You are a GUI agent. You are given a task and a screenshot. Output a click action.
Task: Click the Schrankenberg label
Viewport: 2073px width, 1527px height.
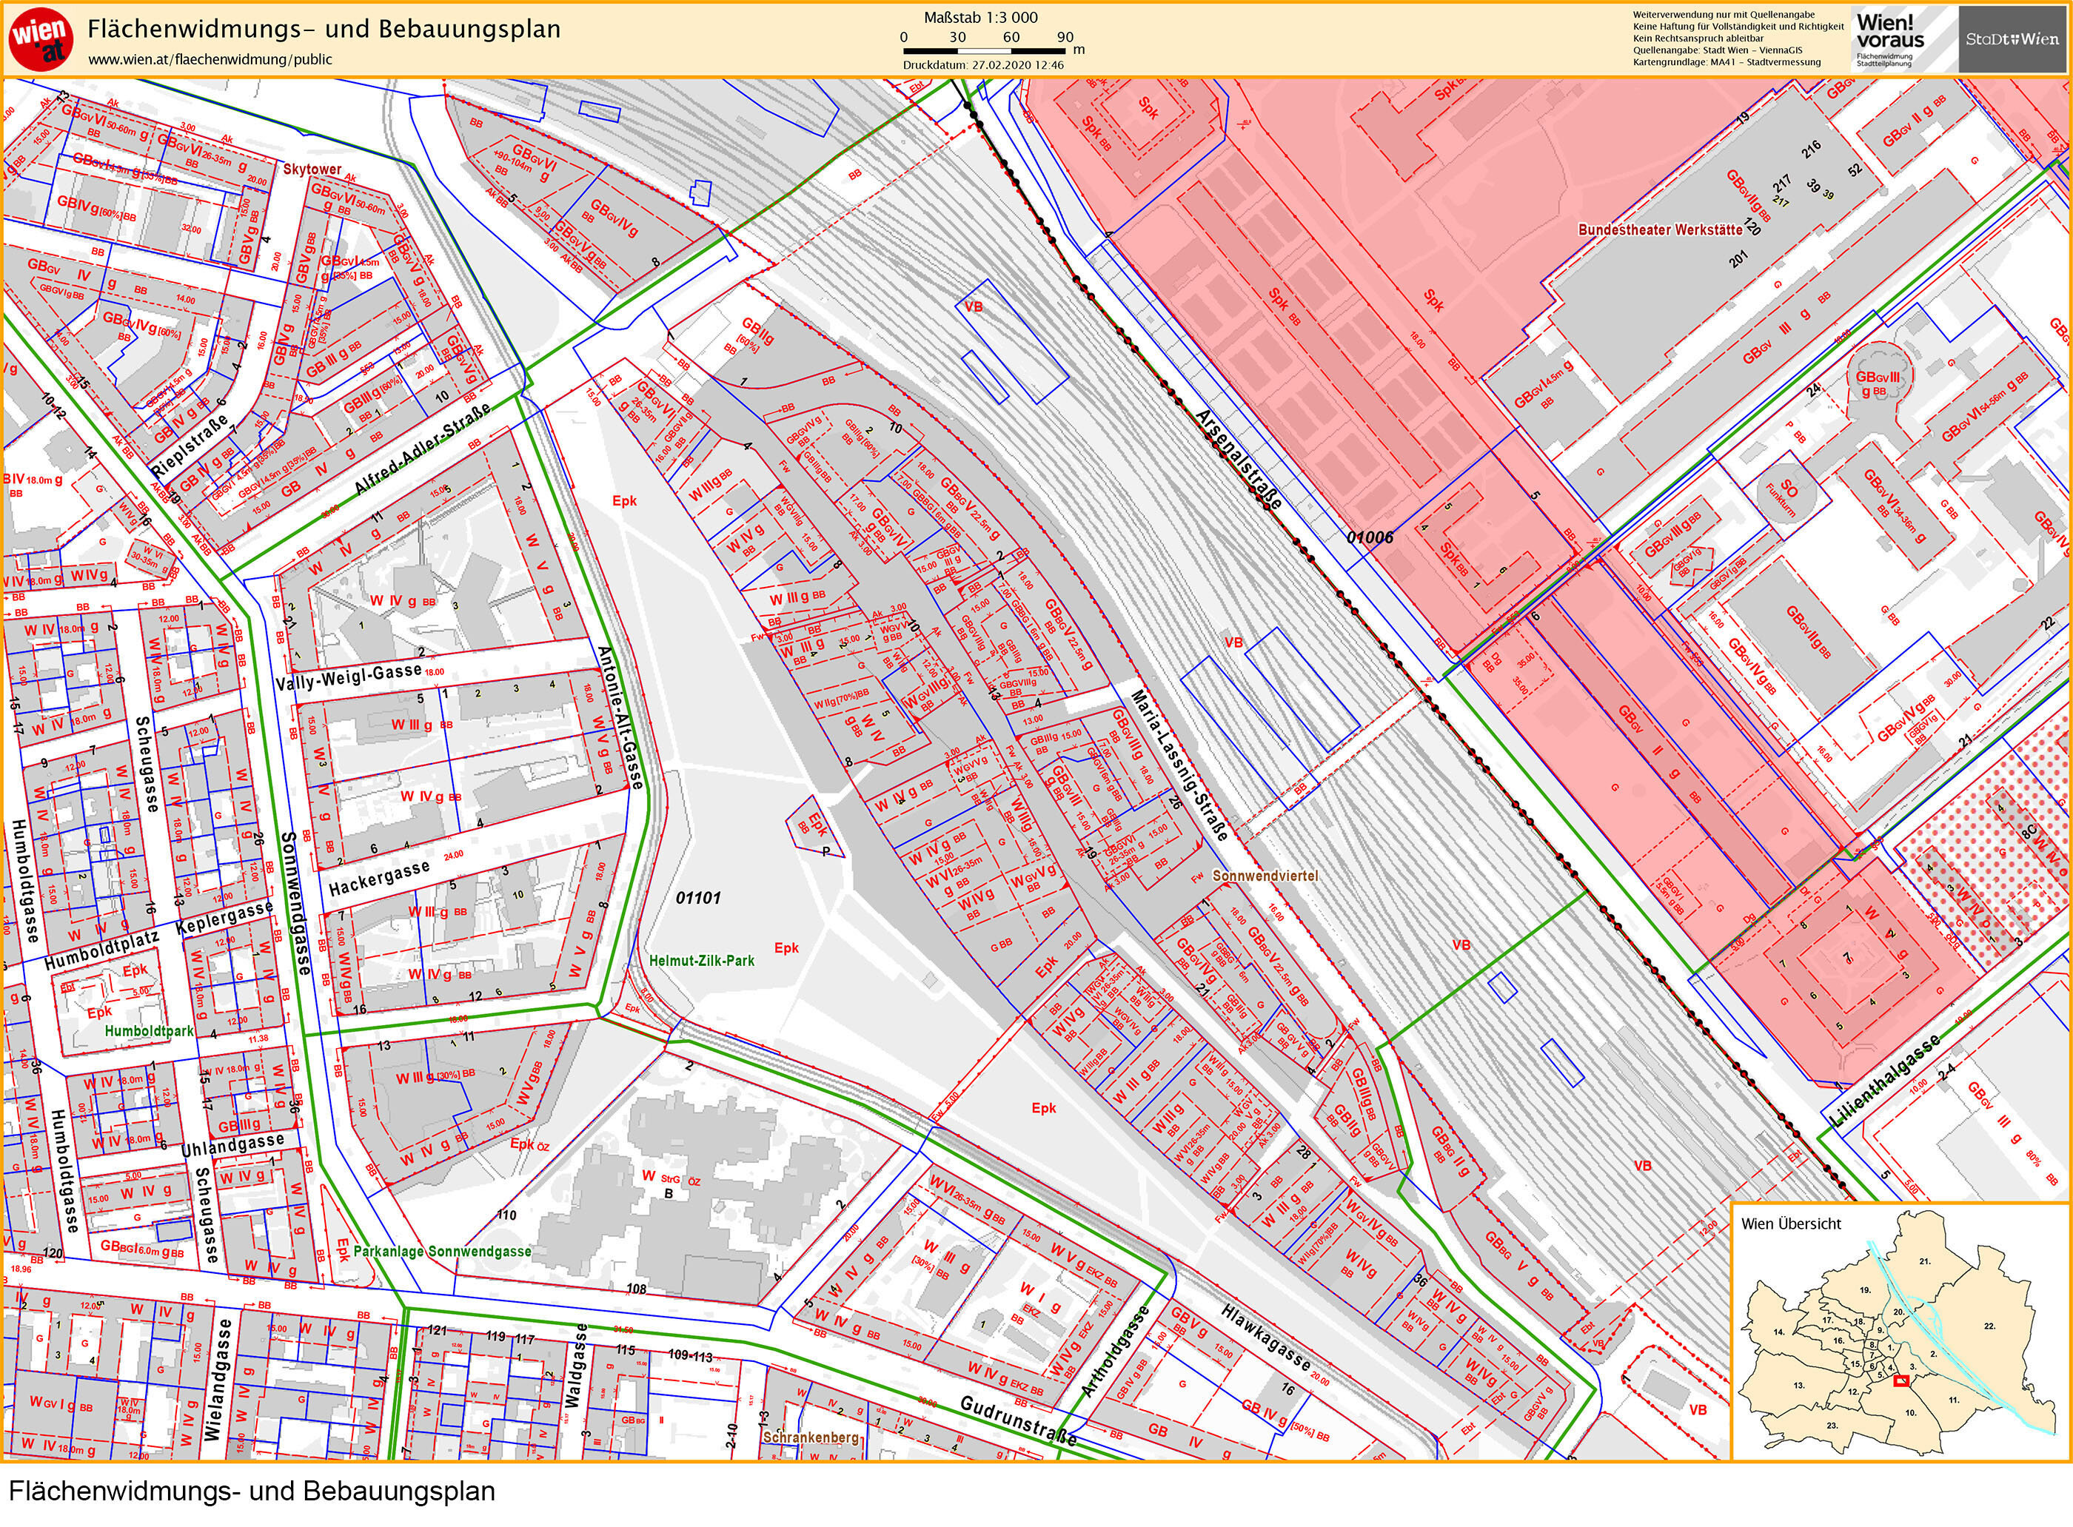(811, 1438)
